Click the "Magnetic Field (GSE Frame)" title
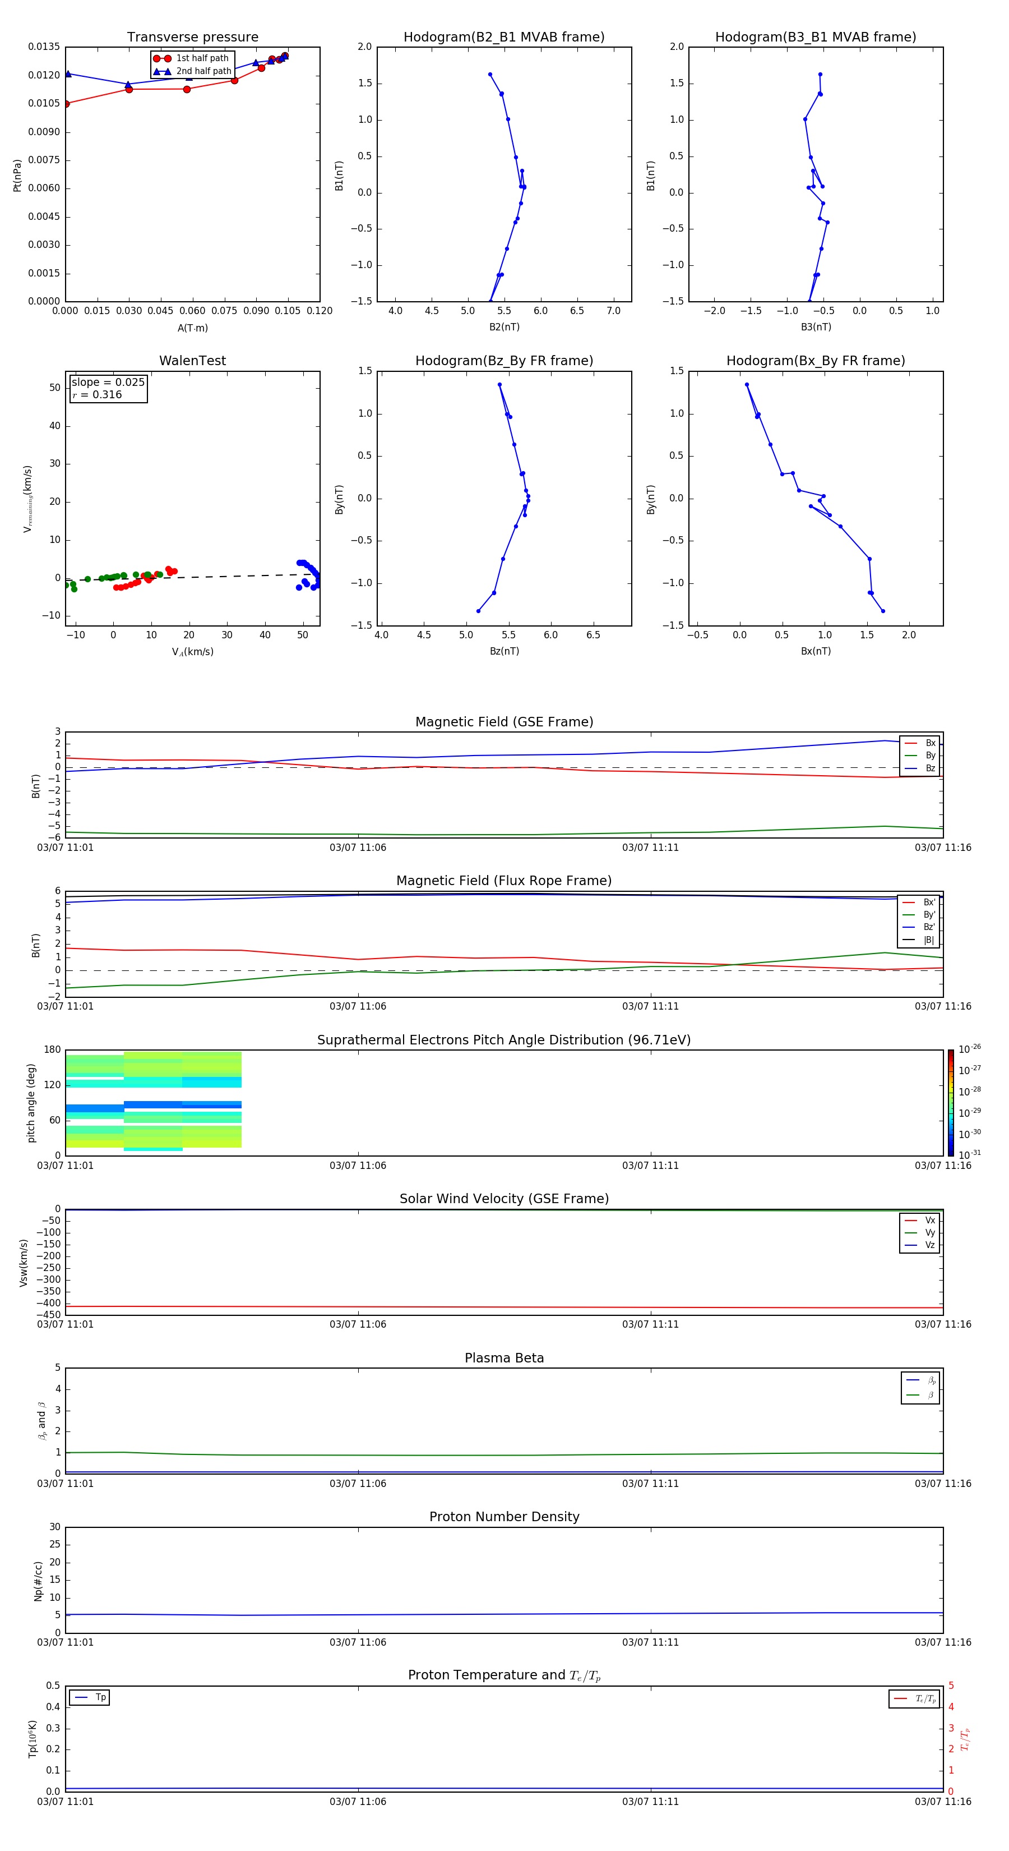 pos(504,722)
